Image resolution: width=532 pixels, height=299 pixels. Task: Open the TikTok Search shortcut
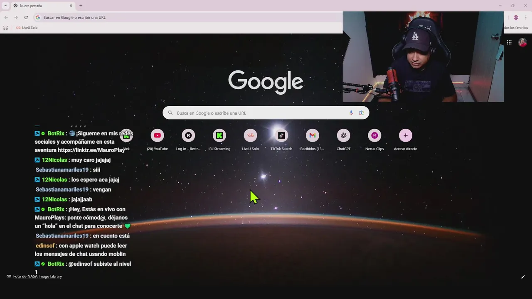coord(281,140)
